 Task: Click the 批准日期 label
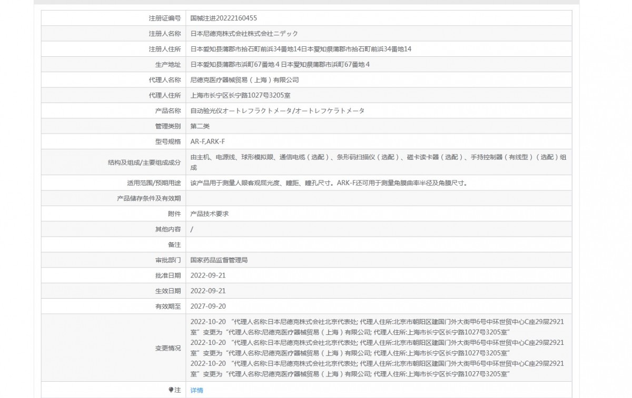point(168,275)
